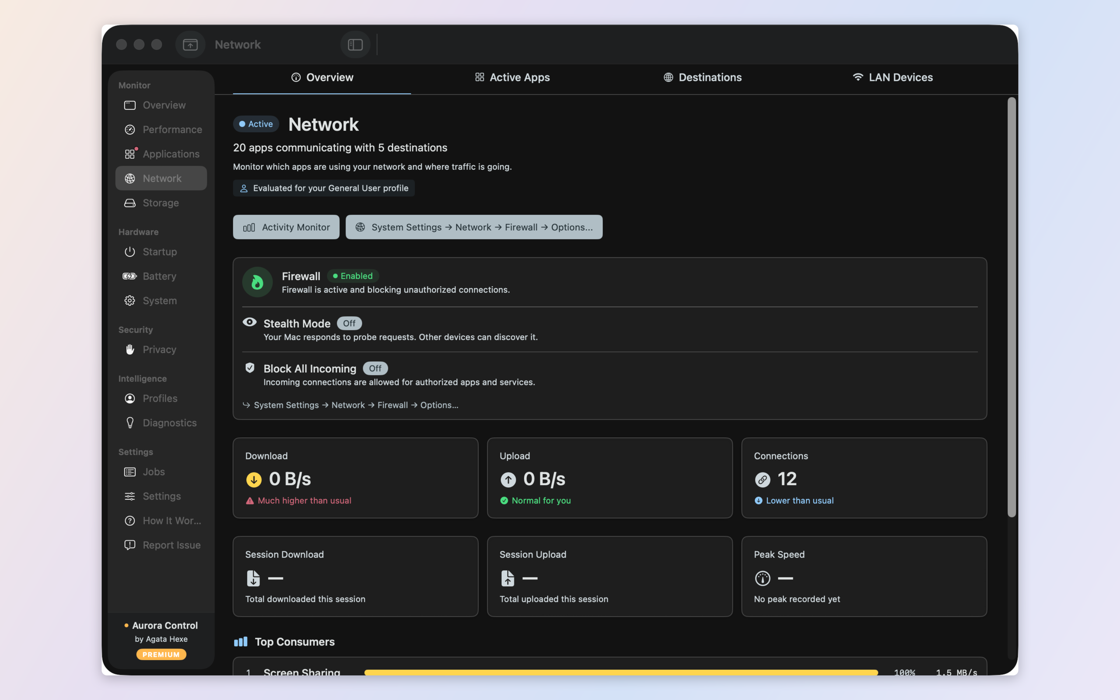Open Battery in the sidebar
This screenshot has width=1120, height=700.
(161, 276)
